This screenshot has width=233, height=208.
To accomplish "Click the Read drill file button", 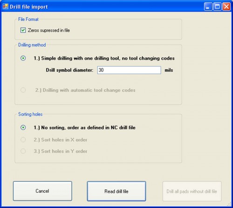I will [x=116, y=191].
